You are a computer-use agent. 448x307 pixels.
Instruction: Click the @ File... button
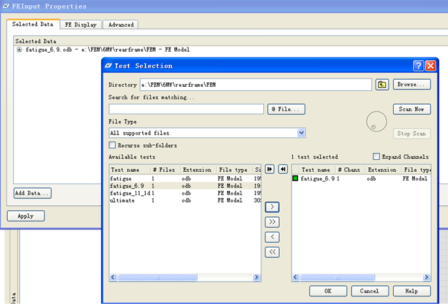click(286, 109)
